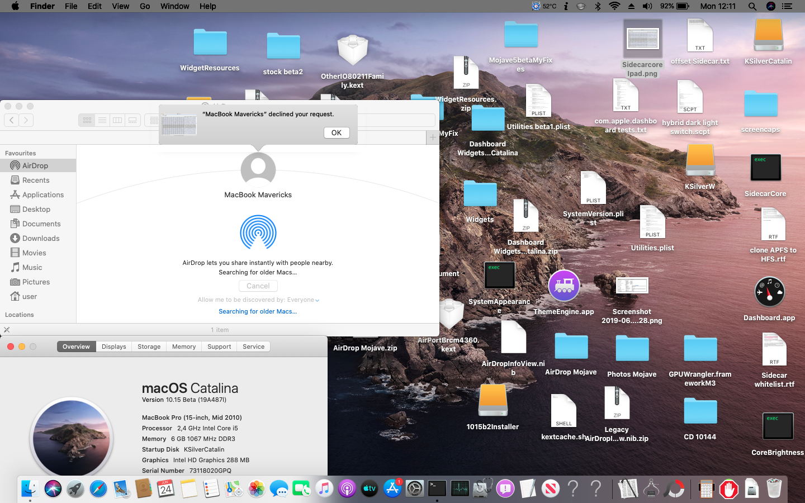Open App Store with badge in Dock

[392, 488]
